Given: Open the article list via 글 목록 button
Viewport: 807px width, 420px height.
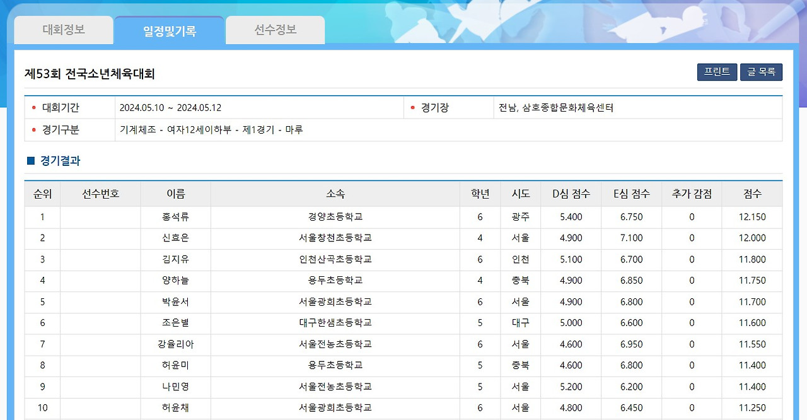Looking at the screenshot, I should [x=761, y=71].
